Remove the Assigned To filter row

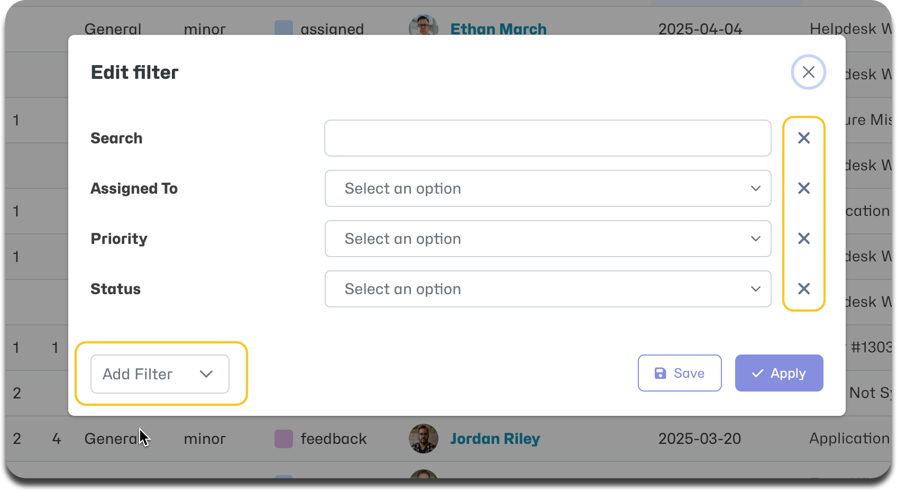pyautogui.click(x=804, y=188)
